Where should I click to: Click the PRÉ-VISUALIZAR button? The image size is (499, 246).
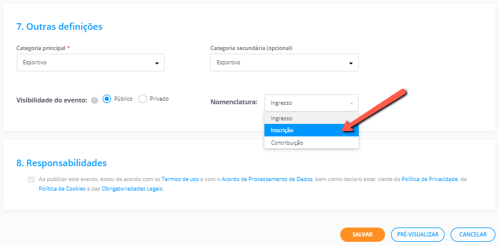point(418,235)
